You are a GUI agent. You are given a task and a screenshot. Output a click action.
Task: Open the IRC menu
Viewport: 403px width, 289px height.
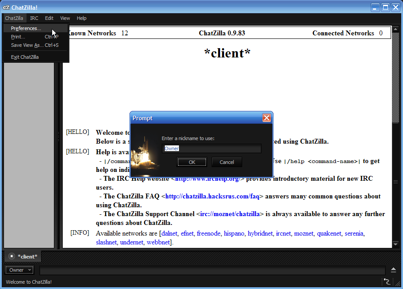34,18
